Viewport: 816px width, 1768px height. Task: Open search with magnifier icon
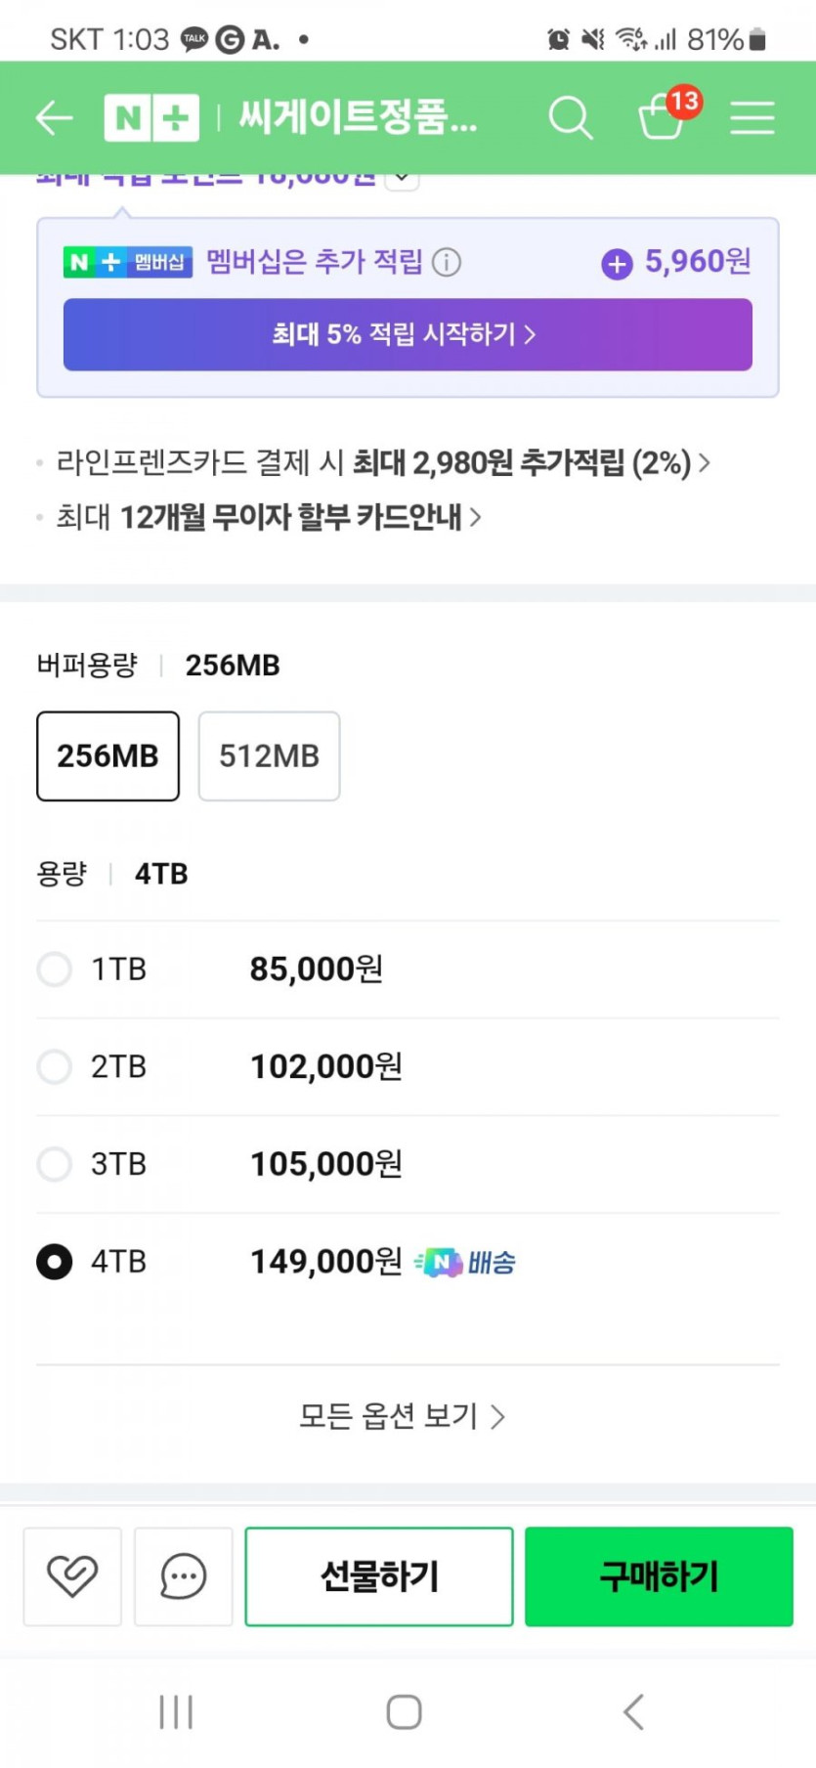point(570,118)
